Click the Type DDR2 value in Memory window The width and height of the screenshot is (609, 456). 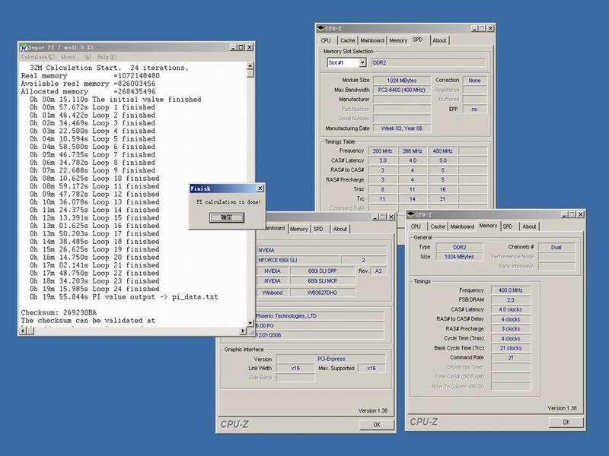460,247
